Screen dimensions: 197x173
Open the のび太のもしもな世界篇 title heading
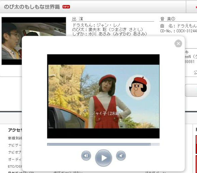[x=32, y=7]
